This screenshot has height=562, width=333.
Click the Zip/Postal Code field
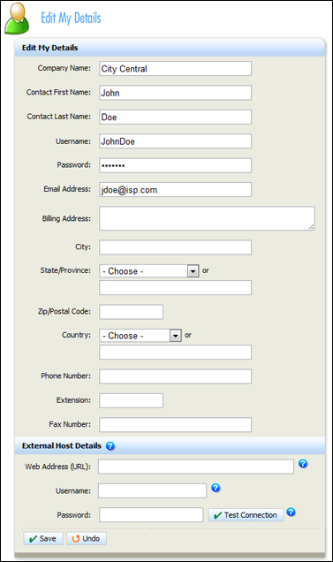[132, 312]
